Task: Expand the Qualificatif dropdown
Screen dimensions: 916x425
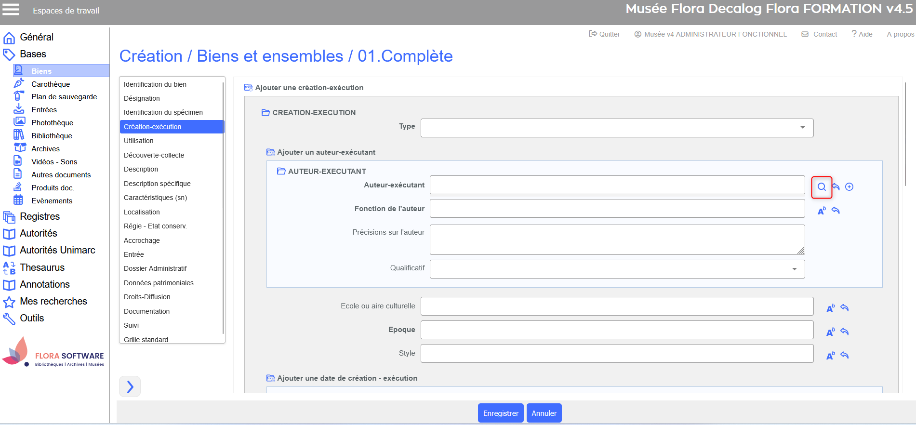Action: click(x=794, y=269)
